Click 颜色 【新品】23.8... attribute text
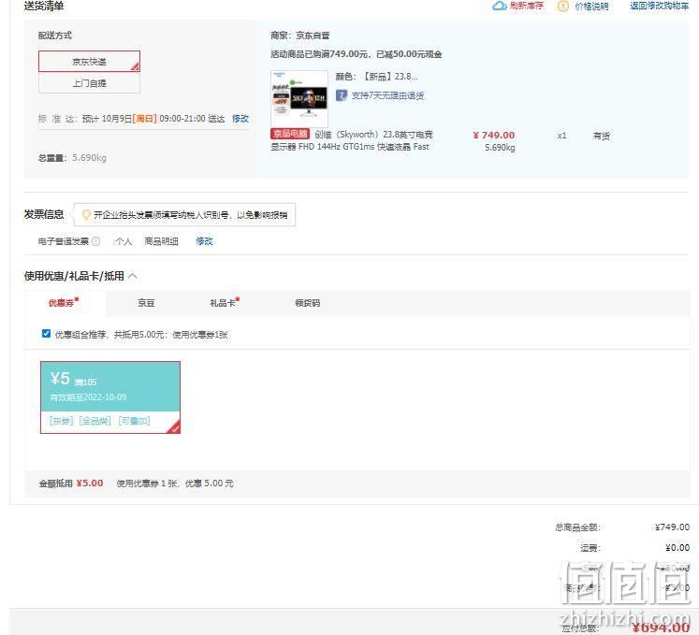This screenshot has width=699, height=635. (377, 77)
